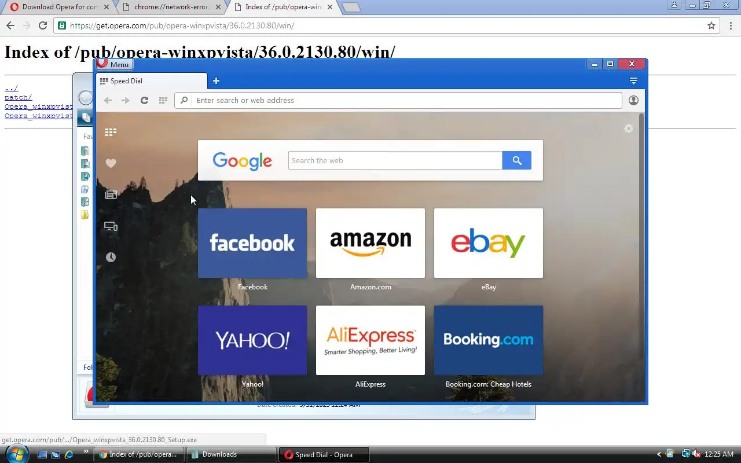This screenshot has width=741, height=463.
Task: Open the Opera account profile icon
Action: [x=633, y=100]
